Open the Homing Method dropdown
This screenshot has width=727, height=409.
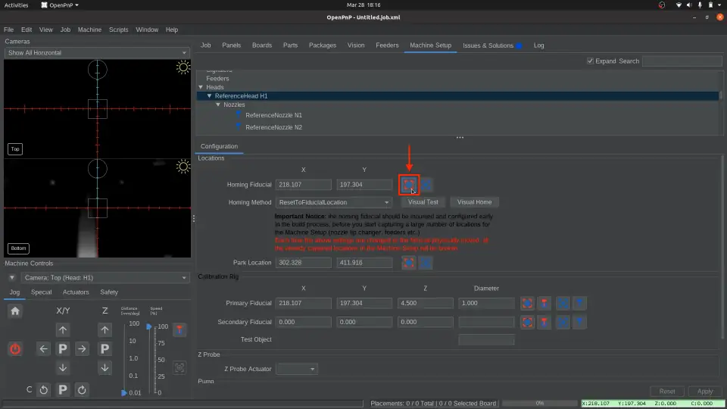point(334,203)
